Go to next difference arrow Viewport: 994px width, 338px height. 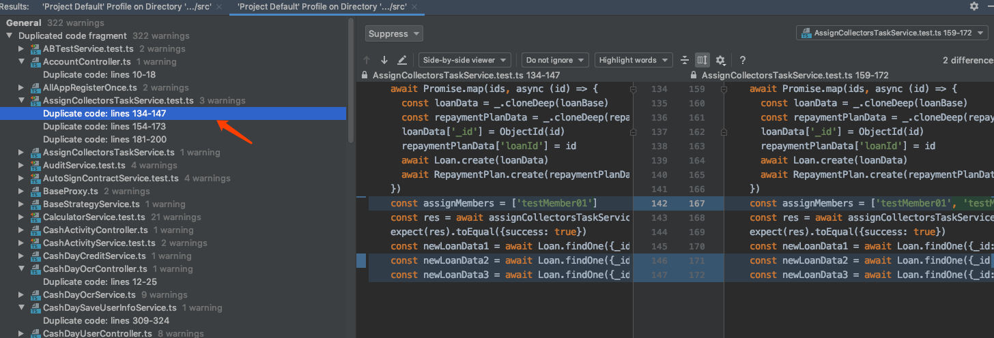[384, 60]
